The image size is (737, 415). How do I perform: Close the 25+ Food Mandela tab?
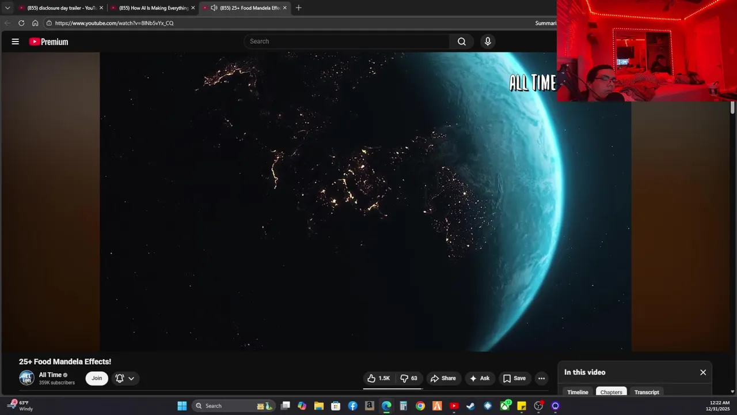284,8
